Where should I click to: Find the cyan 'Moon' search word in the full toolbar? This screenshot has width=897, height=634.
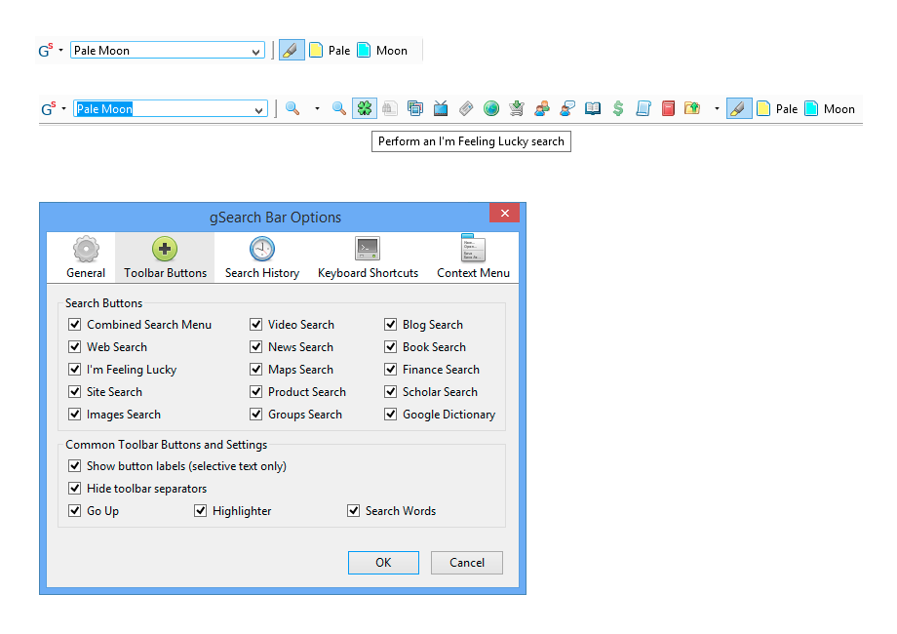click(830, 108)
